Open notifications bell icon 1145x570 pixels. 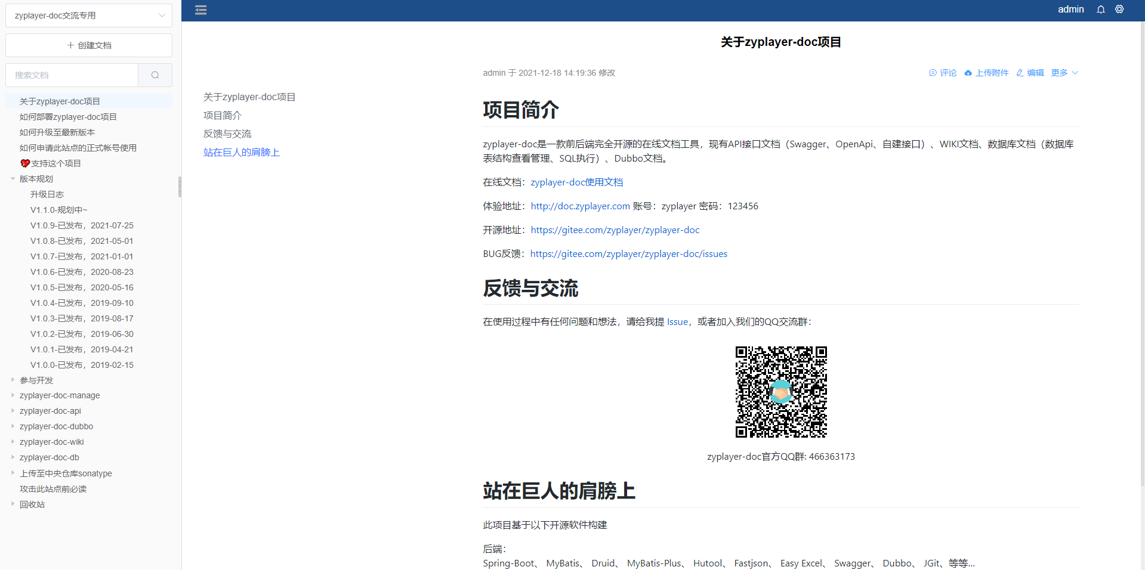click(x=1101, y=10)
